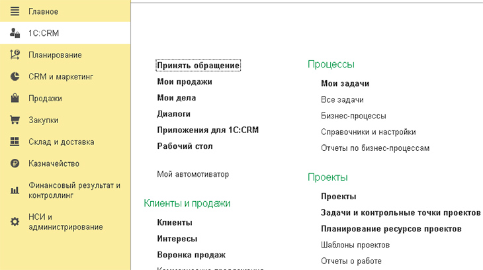Go to the Планирование section
The height and width of the screenshot is (270, 483).
(x=55, y=55)
